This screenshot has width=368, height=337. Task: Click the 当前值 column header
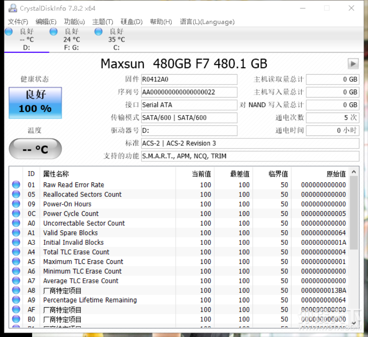[x=195, y=174]
